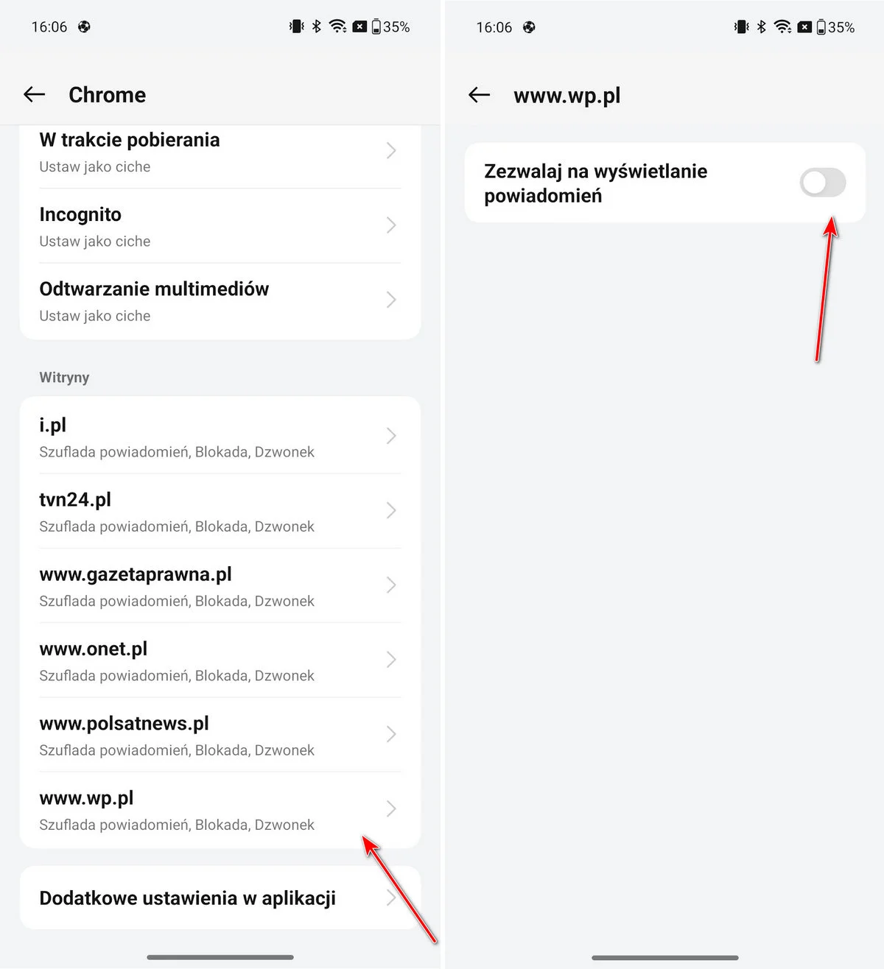Tap the back arrow on the www.wp.pl screen
The width and height of the screenshot is (884, 969).
(x=479, y=95)
